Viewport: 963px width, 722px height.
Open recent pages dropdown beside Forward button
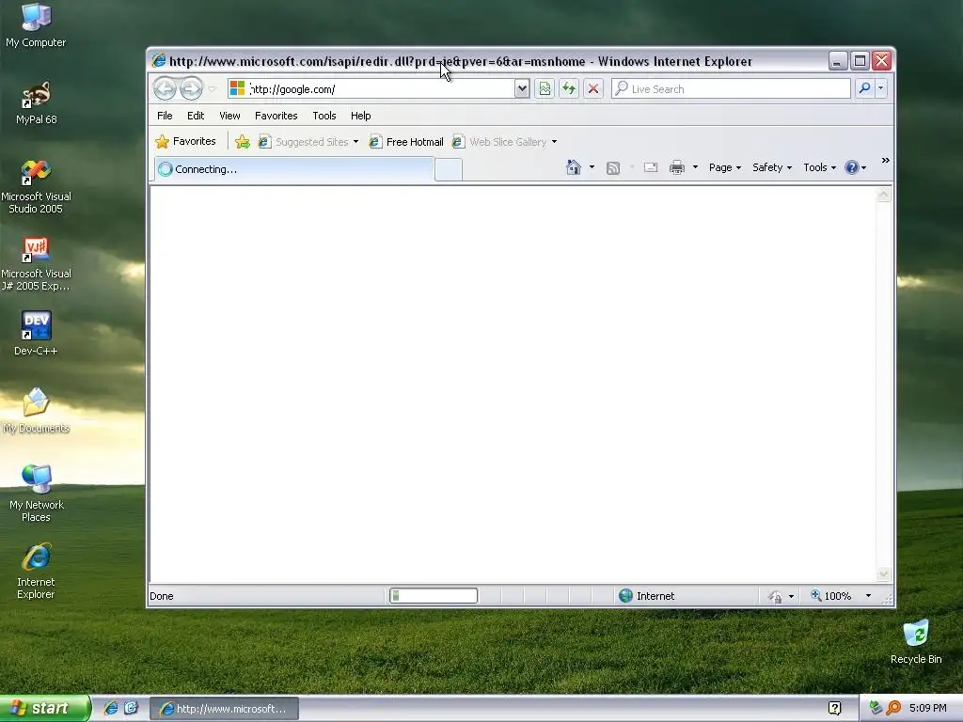pos(212,89)
